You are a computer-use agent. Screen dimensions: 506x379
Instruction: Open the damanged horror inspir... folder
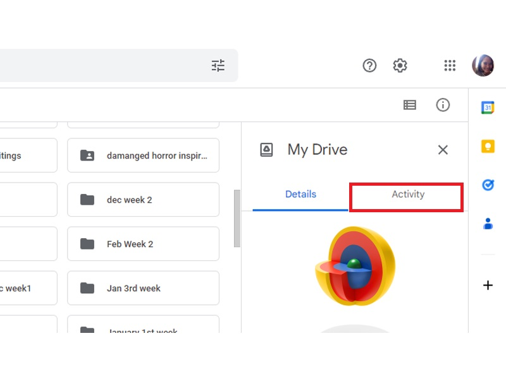(x=144, y=155)
